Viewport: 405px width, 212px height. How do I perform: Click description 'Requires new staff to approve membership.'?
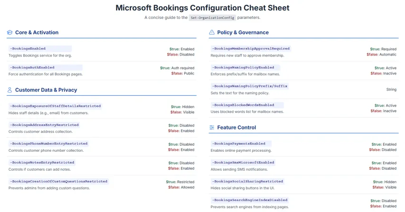click(x=247, y=55)
